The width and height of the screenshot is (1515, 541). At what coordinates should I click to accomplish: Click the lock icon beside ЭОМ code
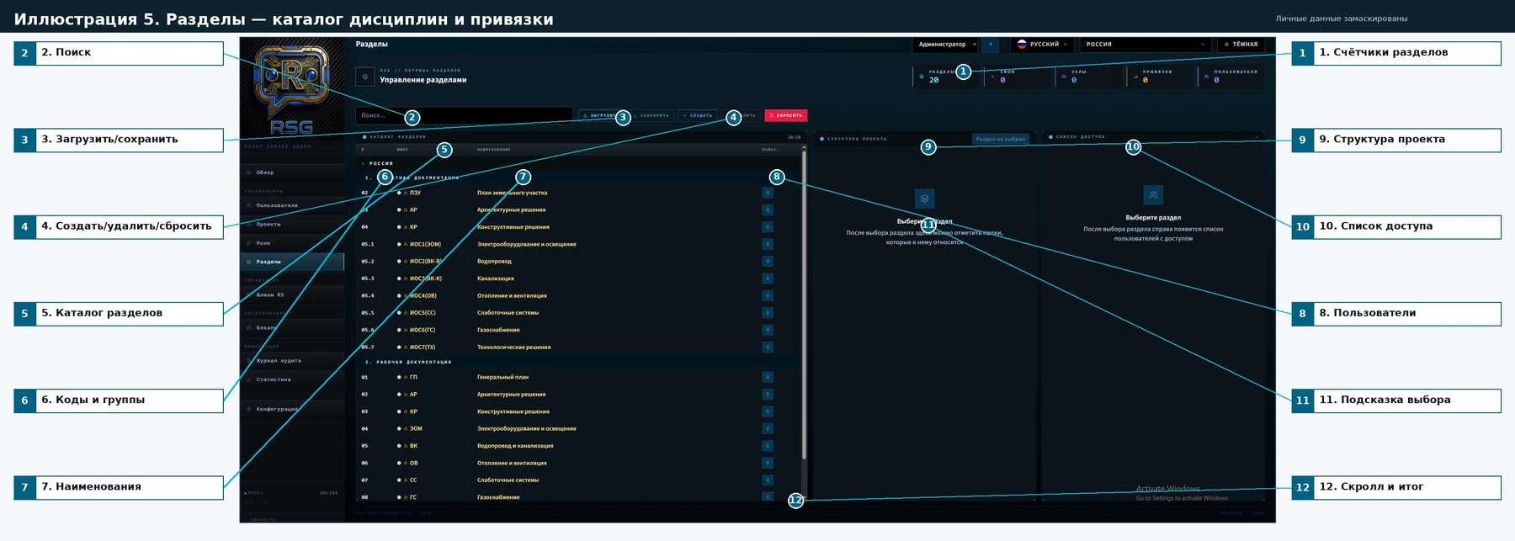point(406,428)
